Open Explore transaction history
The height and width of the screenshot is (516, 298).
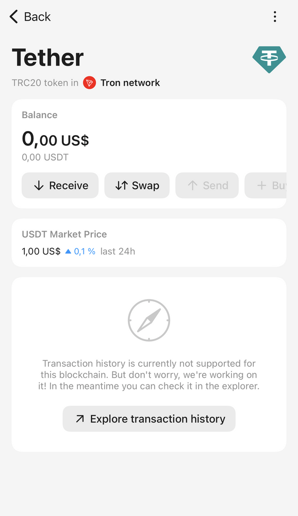[x=148, y=418]
